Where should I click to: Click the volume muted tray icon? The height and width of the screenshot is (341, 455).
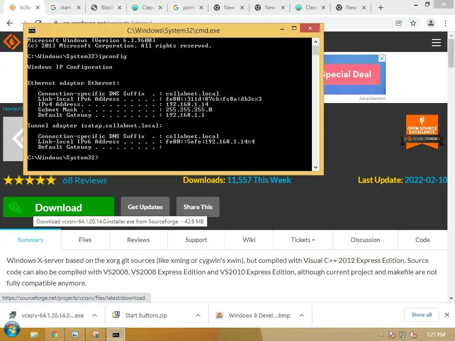(413, 335)
